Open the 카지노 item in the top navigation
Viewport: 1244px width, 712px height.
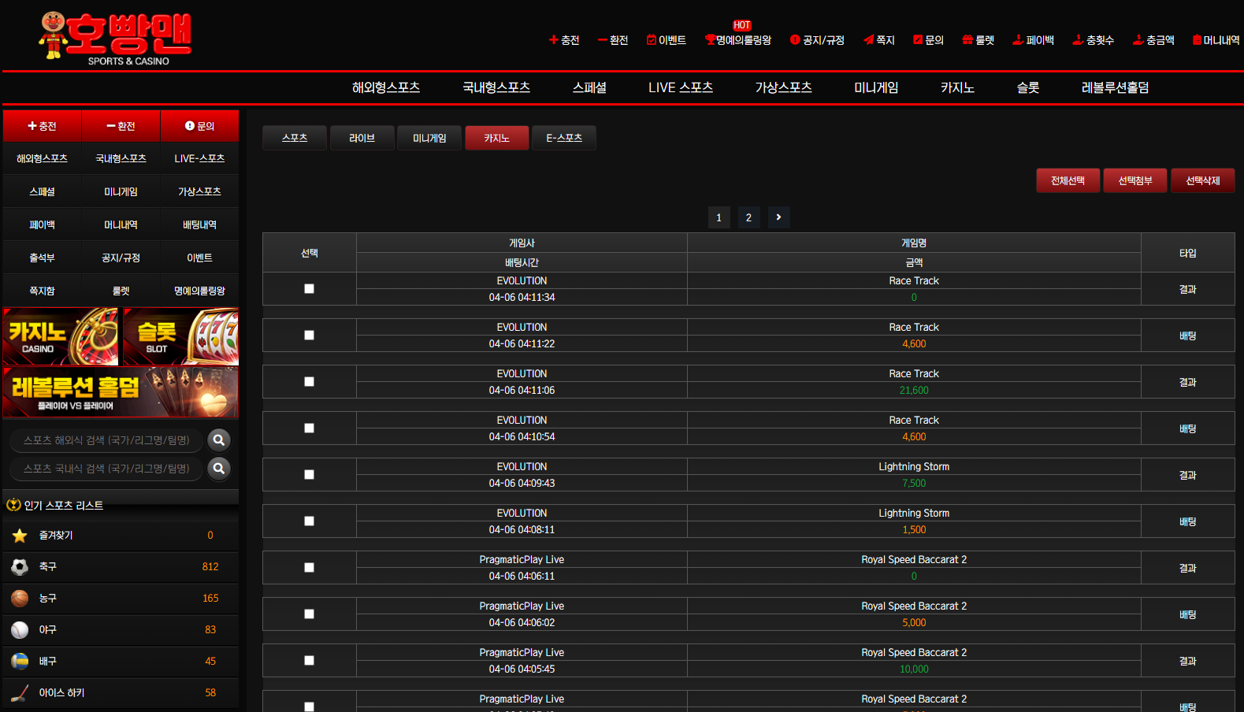point(957,87)
